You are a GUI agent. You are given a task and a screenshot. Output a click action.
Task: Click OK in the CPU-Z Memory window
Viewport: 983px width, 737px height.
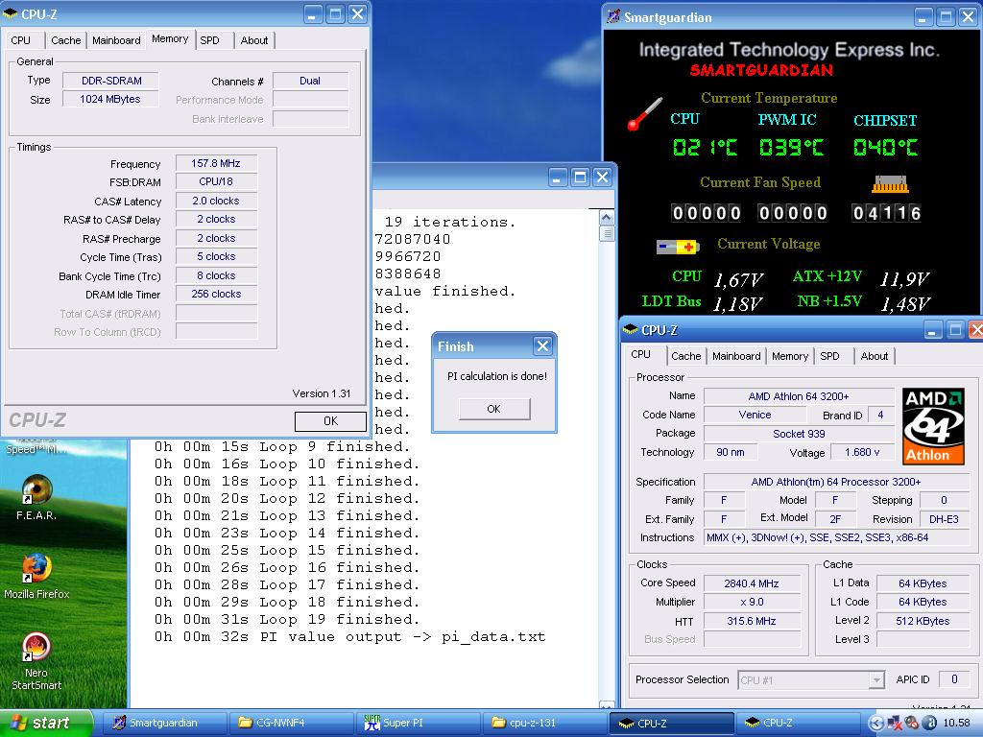tap(330, 421)
